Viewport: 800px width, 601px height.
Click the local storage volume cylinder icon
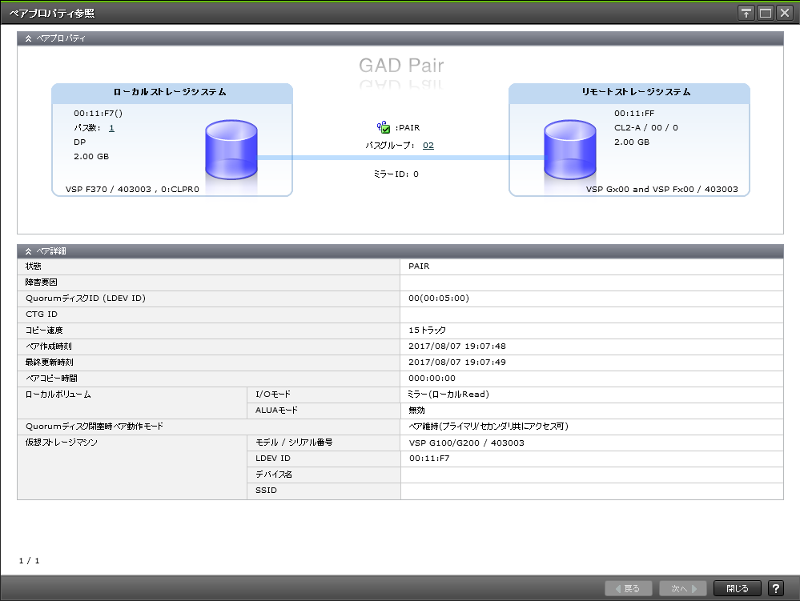(231, 150)
